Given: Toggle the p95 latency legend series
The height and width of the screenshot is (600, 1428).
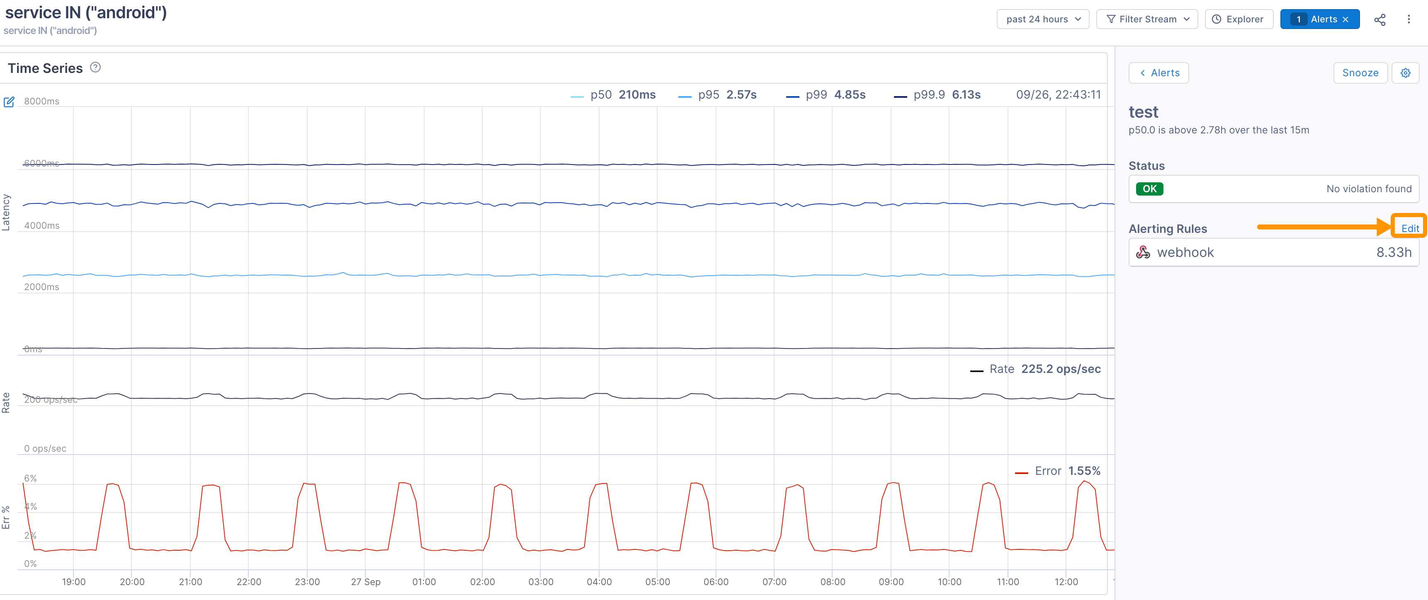Looking at the screenshot, I should (717, 95).
